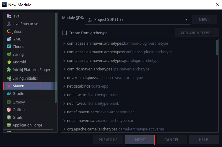Click the Java folder icon

[9, 16]
